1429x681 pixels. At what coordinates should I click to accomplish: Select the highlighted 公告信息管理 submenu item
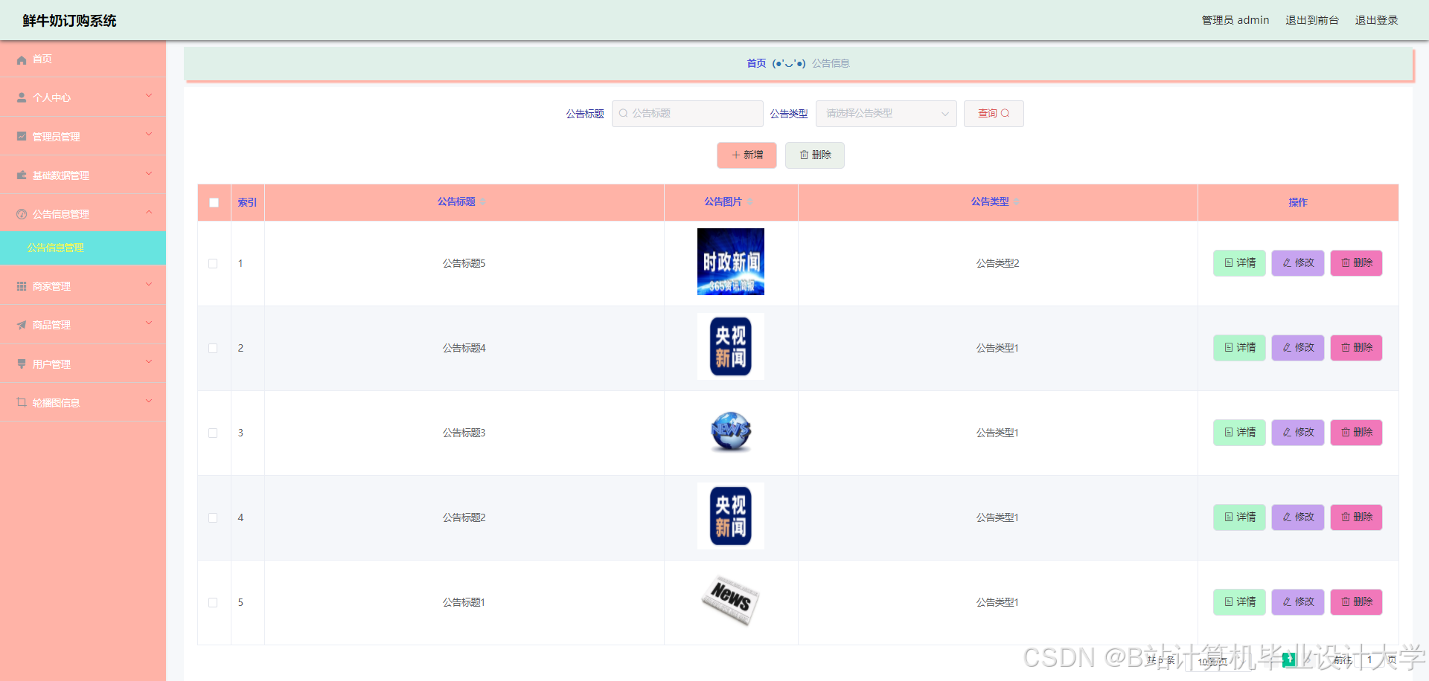(x=83, y=248)
